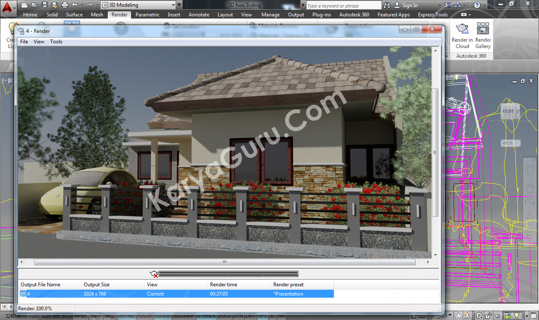Click the render window zoom slider bar
The width and height of the screenshot is (539, 320).
pos(228,274)
